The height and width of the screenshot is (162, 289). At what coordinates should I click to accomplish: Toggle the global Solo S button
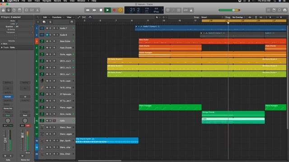pyautogui.click(x=50, y=22)
